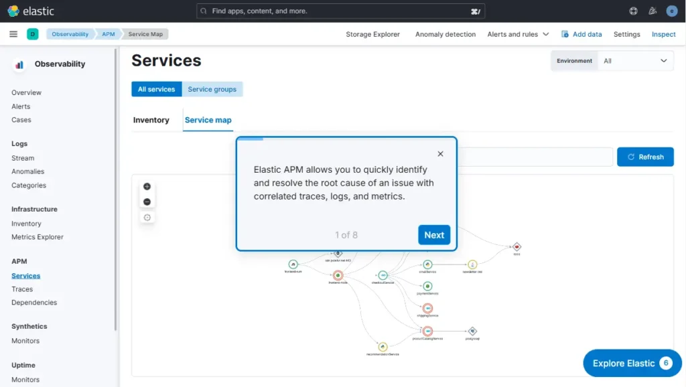Go to Alerts in sidebar
The image size is (686, 387).
21,106
